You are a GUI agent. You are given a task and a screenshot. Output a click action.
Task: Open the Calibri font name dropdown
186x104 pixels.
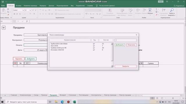tap(23, 10)
